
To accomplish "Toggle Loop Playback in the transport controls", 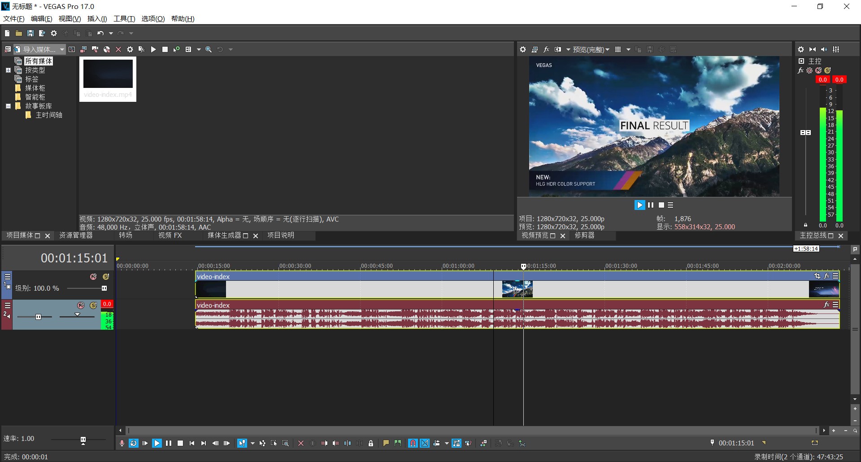I will point(133,443).
